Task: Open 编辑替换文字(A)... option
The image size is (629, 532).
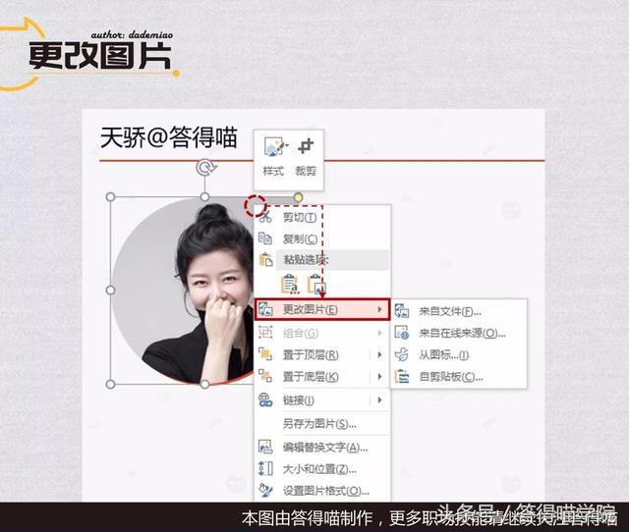Action: [325, 448]
